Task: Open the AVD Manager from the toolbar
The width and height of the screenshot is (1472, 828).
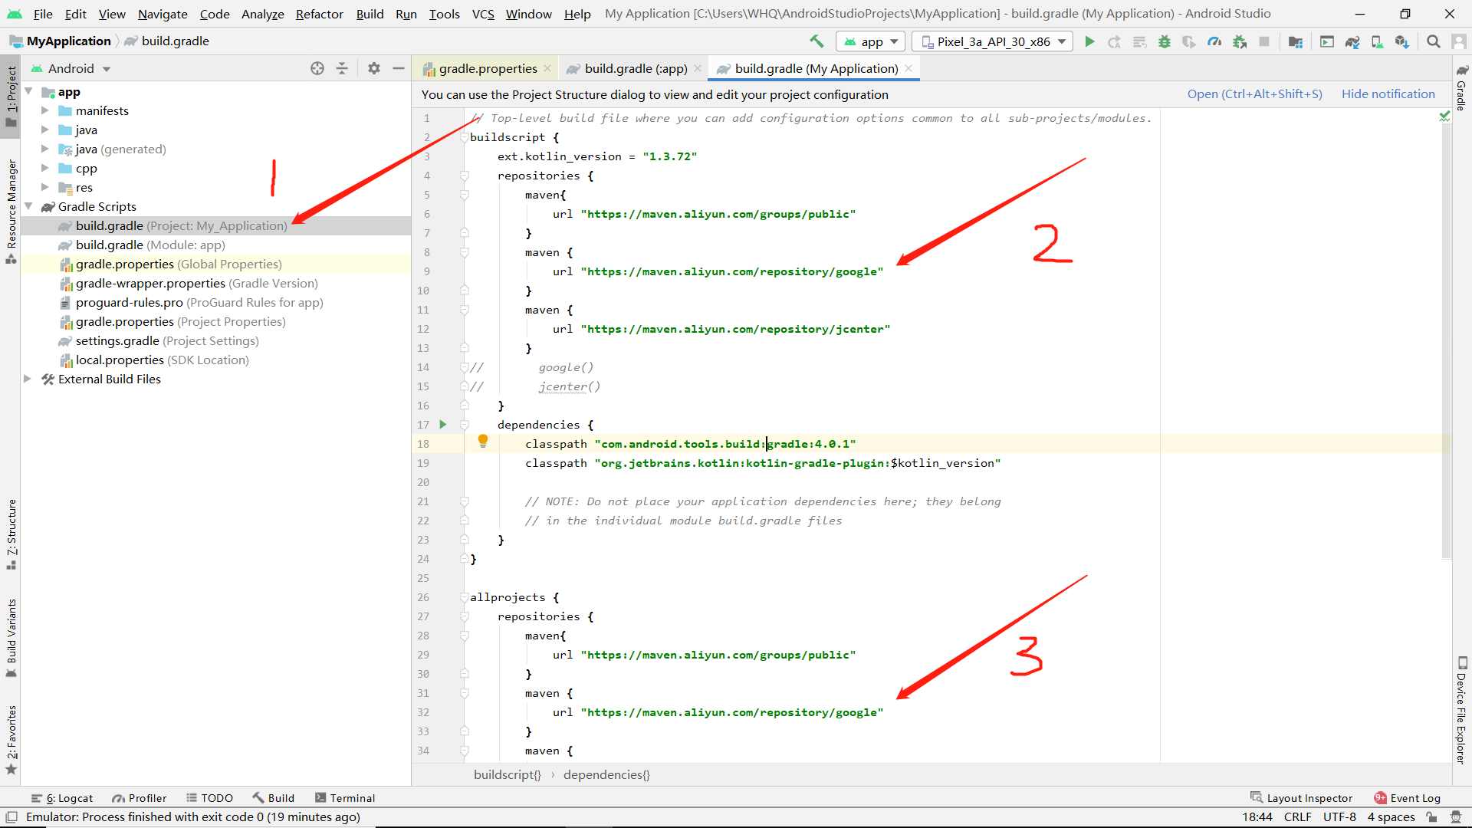Action: tap(1327, 41)
